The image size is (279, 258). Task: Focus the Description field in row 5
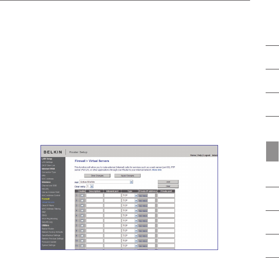94,215
